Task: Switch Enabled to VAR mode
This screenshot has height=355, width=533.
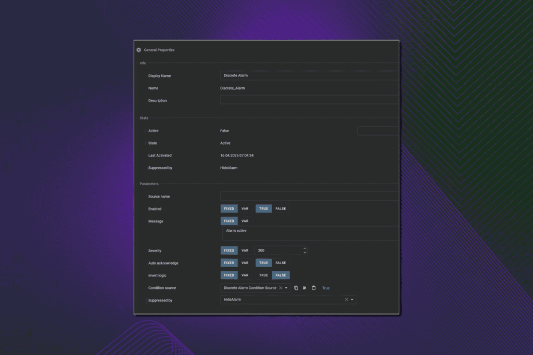Action: click(245, 209)
